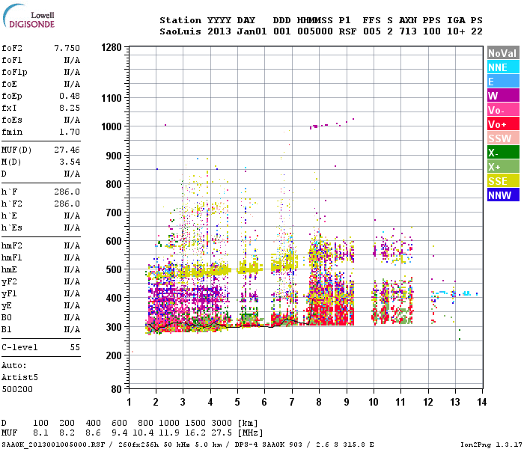Click the h`F2 label

tap(12, 204)
